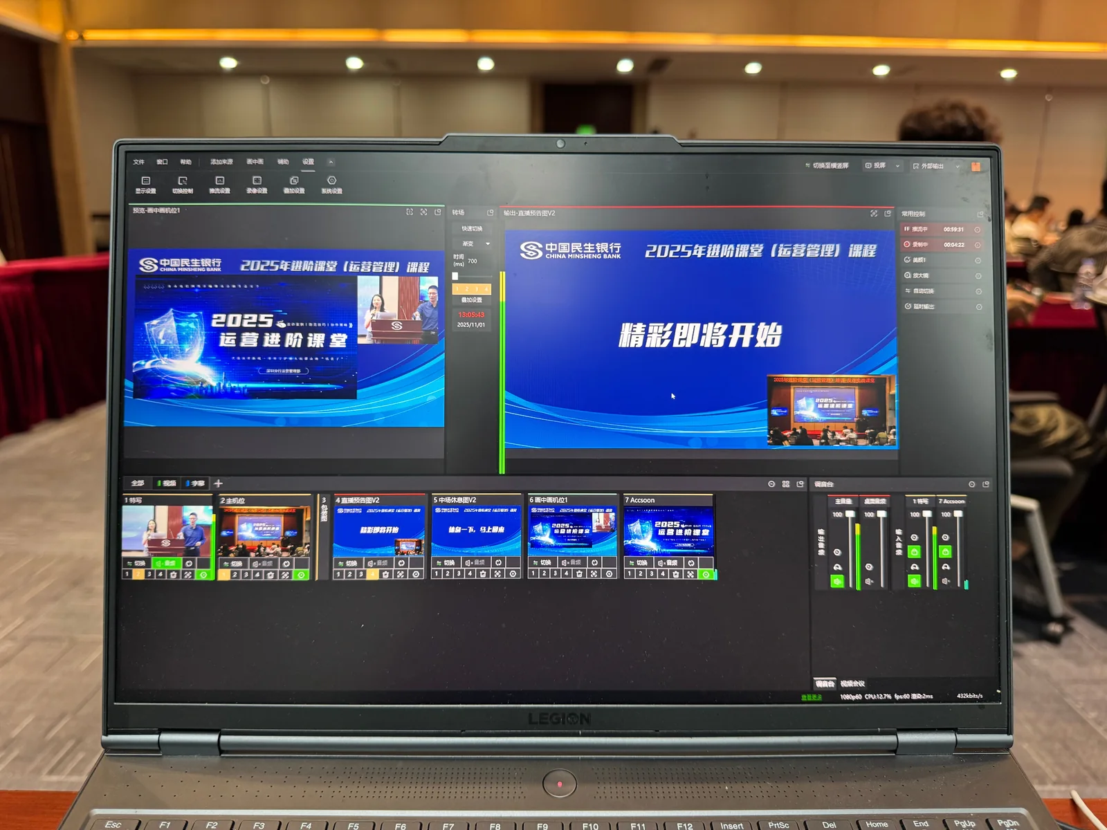Toggle 音频 audio on source 7 Accsoon

(668, 563)
